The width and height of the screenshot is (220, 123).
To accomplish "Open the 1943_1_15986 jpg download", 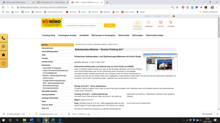I will (x=81, y=114).
